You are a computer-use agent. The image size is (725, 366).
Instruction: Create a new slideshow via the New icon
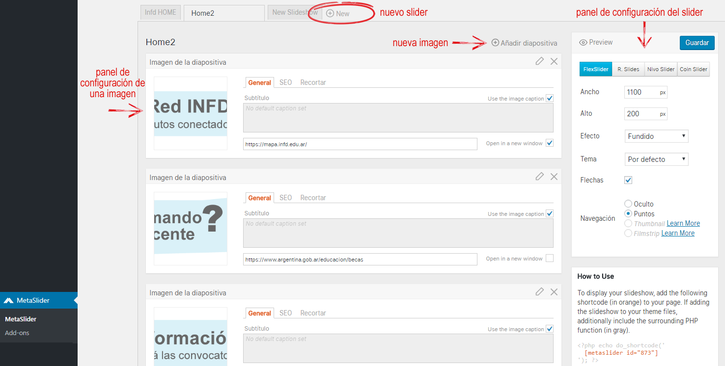(x=337, y=13)
